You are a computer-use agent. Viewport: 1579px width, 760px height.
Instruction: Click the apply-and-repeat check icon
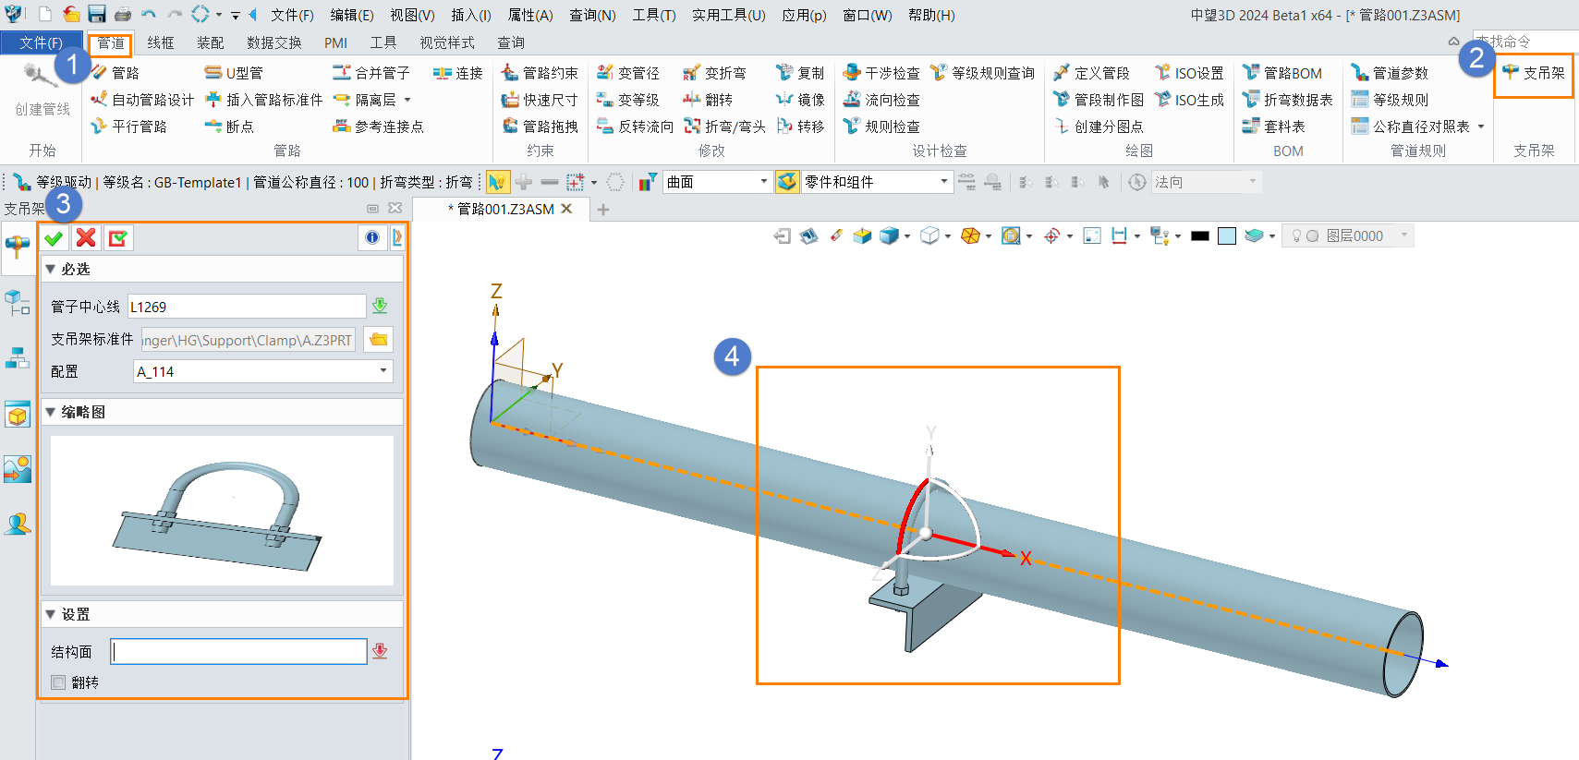pyautogui.click(x=118, y=238)
